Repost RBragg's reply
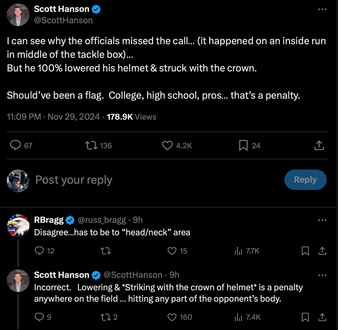Screen dimensions: 338x330 click(106, 251)
